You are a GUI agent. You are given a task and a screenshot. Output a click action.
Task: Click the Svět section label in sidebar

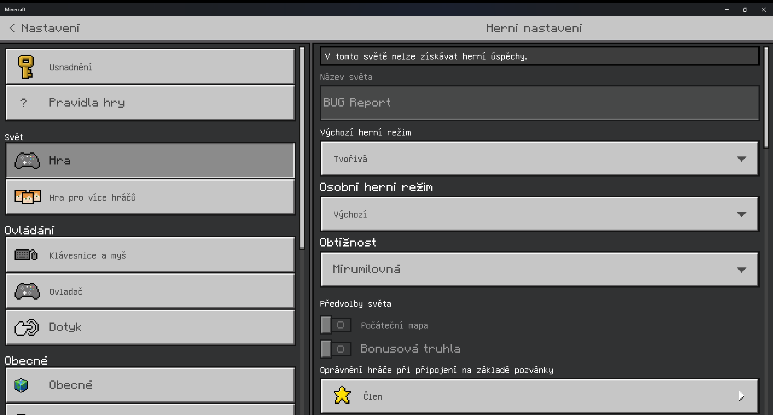click(14, 137)
